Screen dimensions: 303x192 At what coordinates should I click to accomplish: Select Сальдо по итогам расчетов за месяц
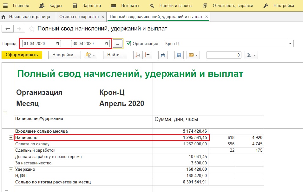(x=53, y=182)
